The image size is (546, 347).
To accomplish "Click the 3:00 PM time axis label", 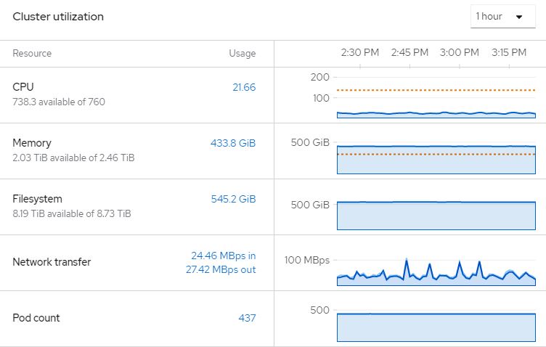I will 459,52.
